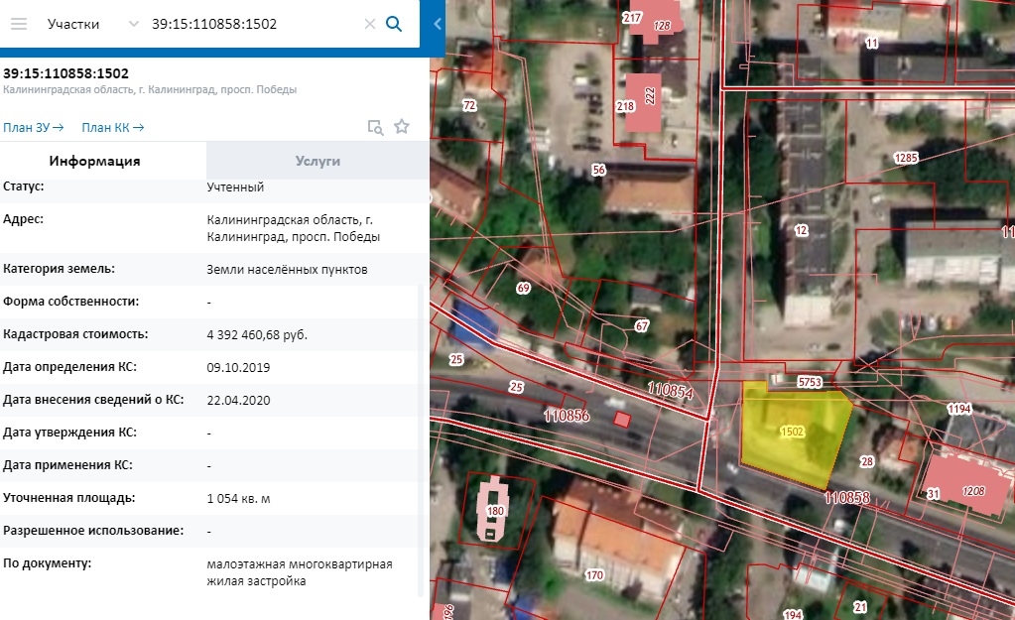Collapse the side panel with arrow
Screen dimensions: 1015x620
[438, 24]
